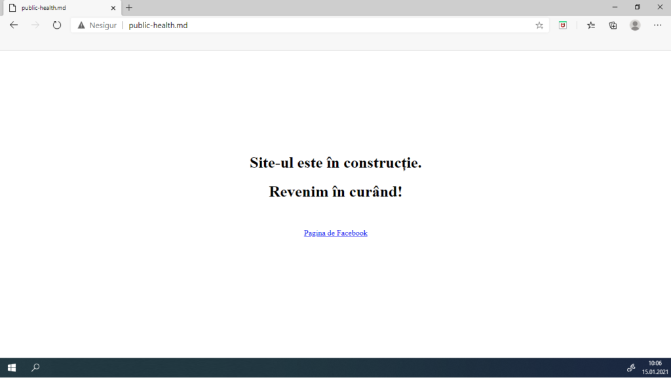Add this page to favorites with the star

click(539, 26)
